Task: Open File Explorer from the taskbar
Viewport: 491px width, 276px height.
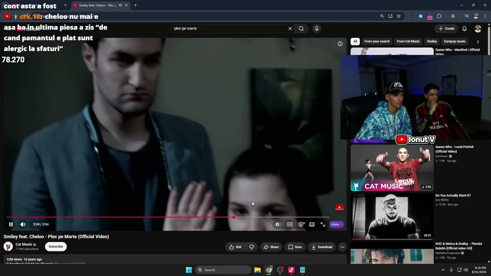Action: [x=257, y=270]
